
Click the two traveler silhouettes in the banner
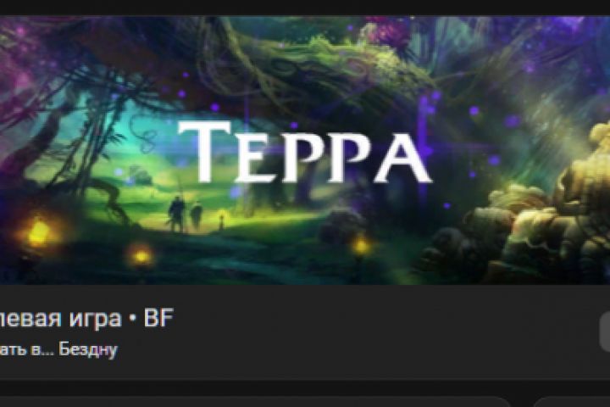(x=185, y=214)
